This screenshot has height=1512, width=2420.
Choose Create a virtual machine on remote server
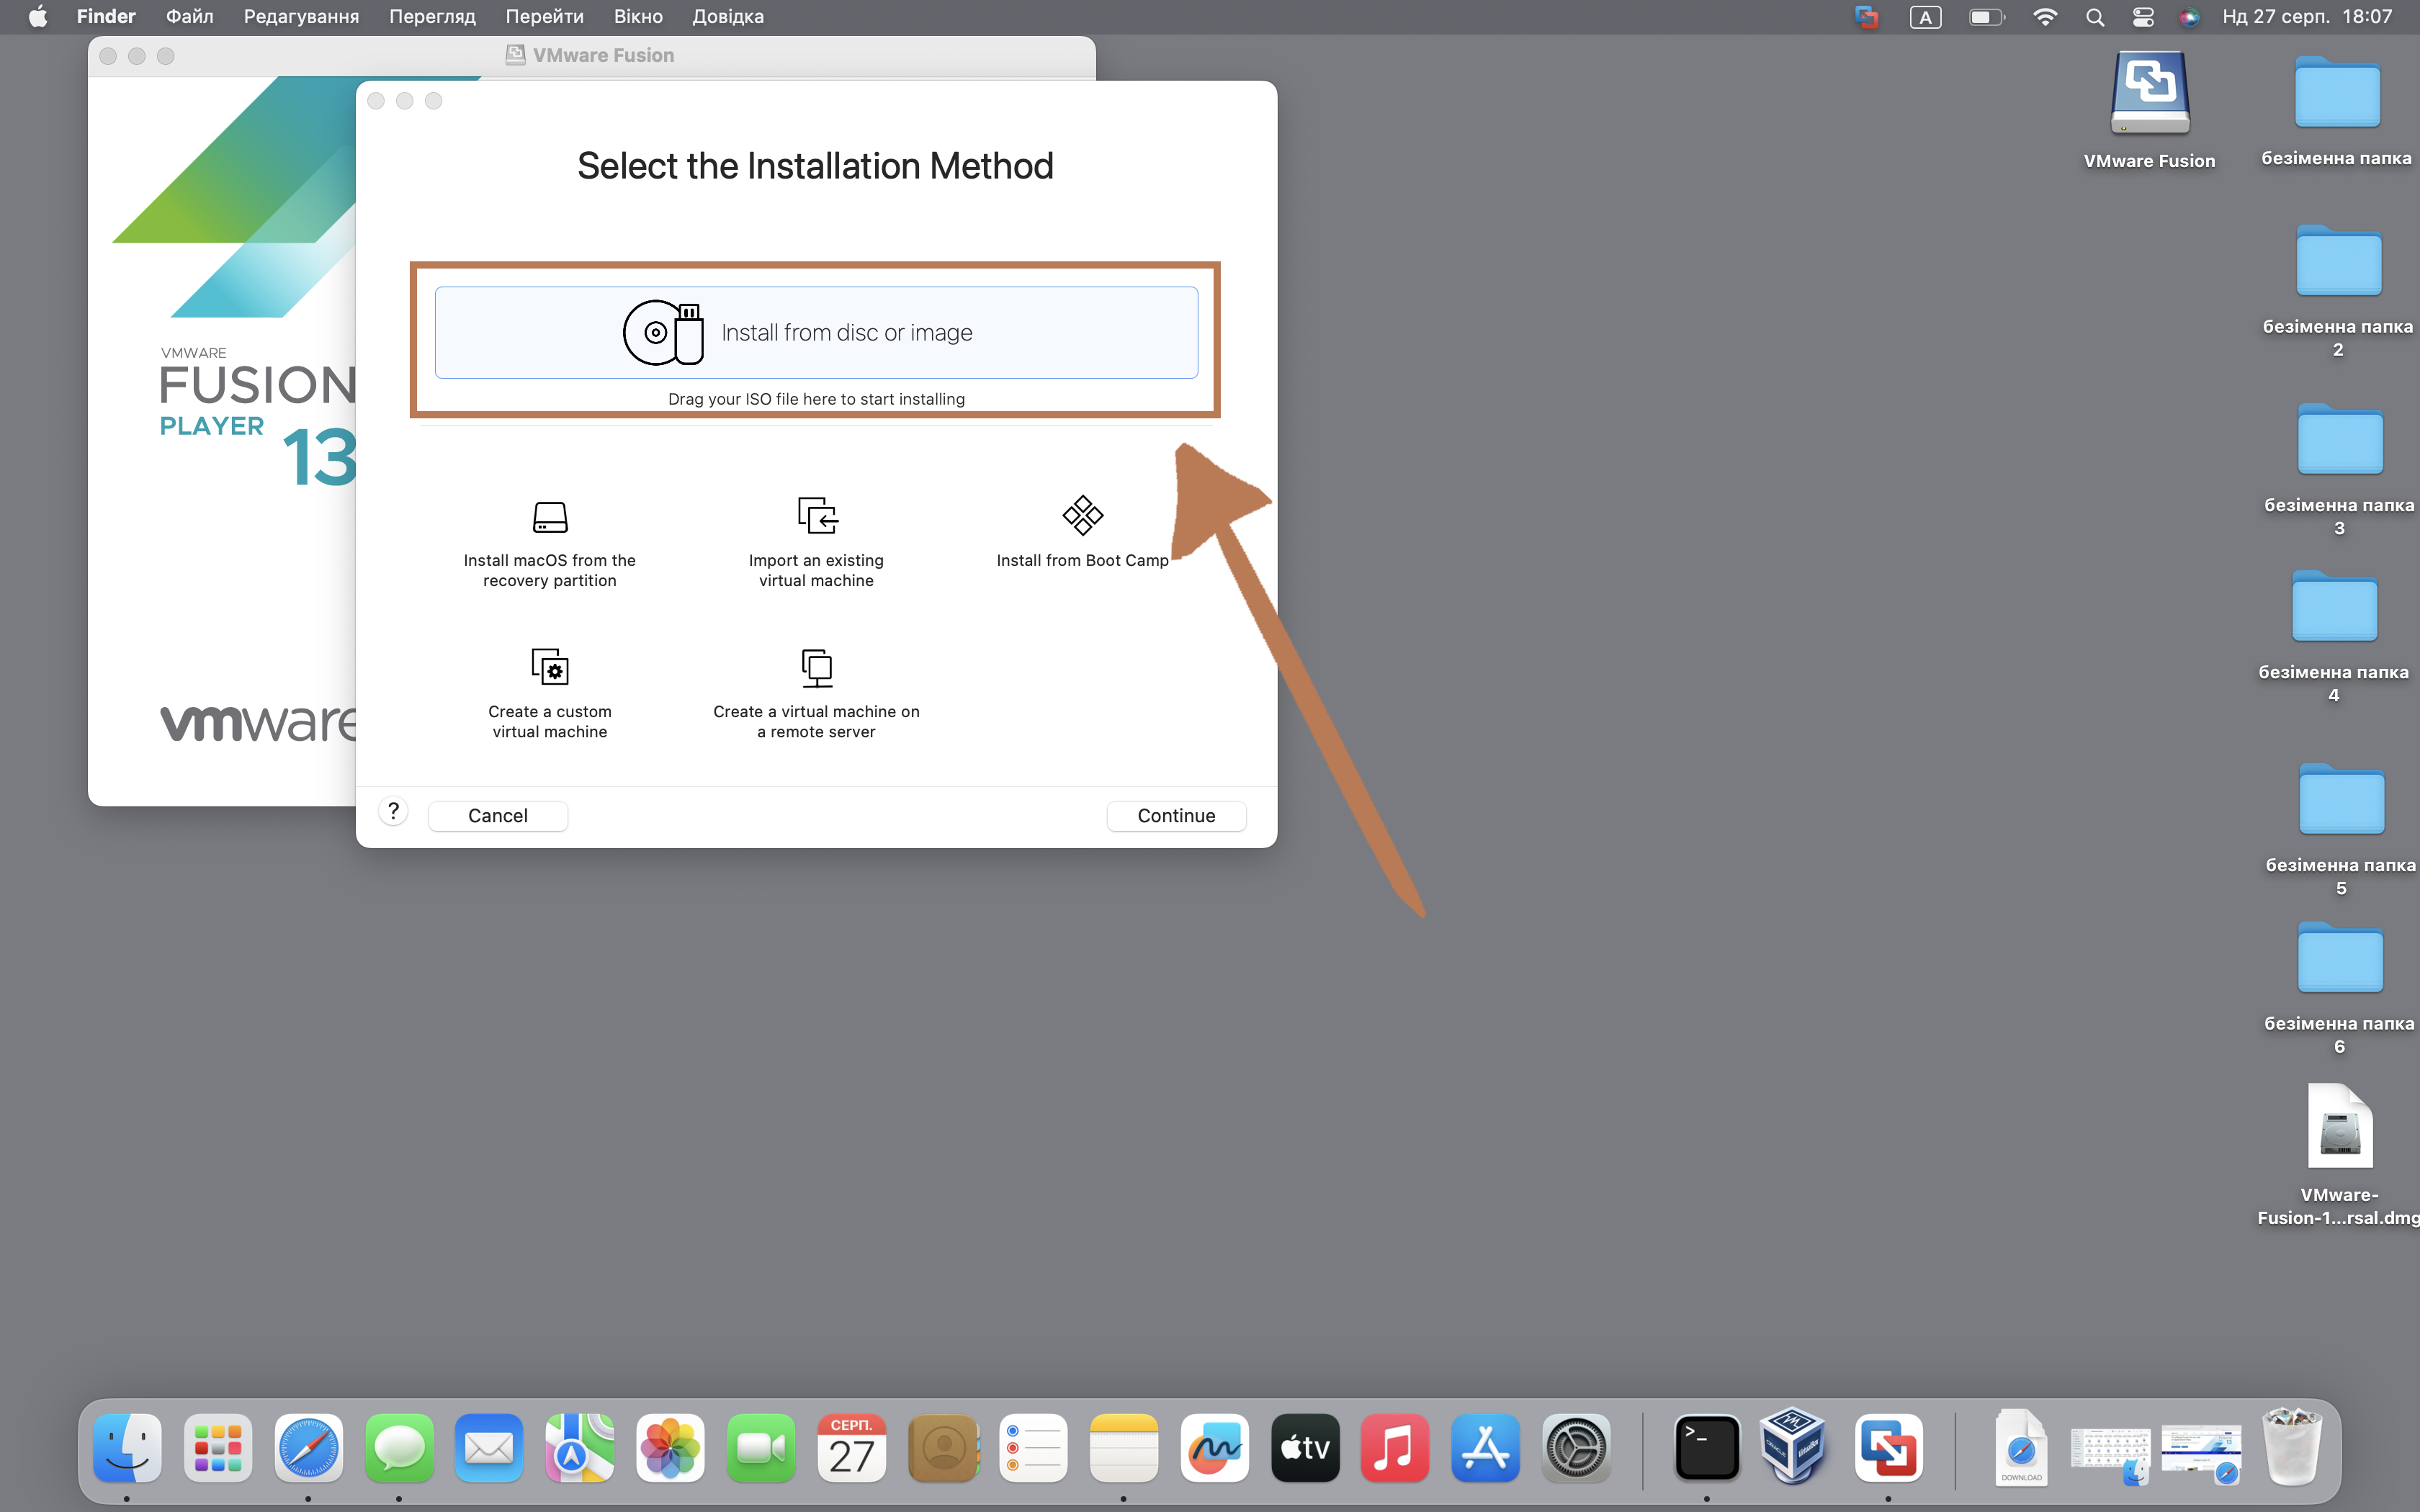816,694
